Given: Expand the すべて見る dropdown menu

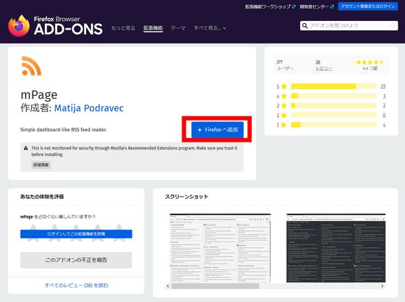Looking at the screenshot, I should tap(210, 28).
